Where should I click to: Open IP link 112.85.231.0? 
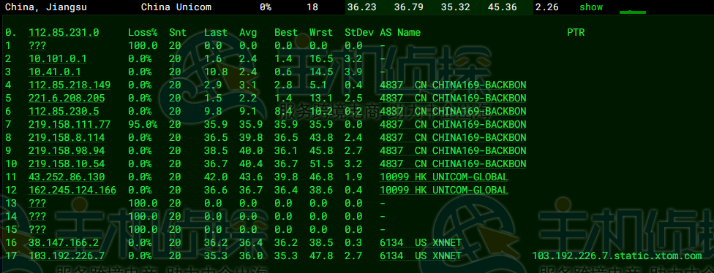[x=64, y=32]
